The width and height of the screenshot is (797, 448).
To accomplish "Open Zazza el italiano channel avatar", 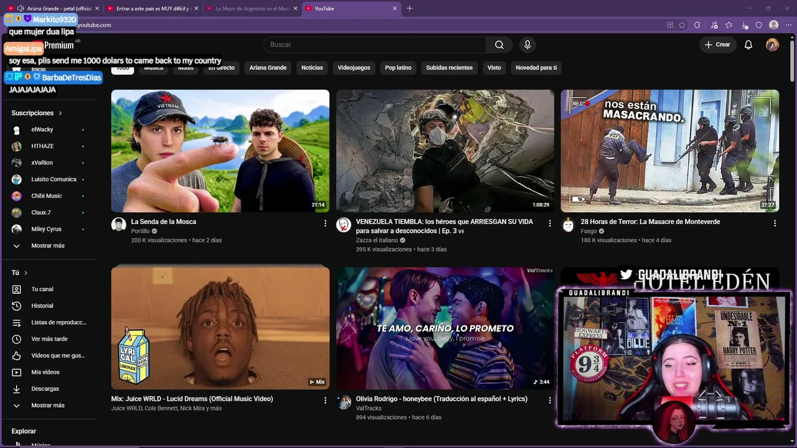I will pos(344,225).
